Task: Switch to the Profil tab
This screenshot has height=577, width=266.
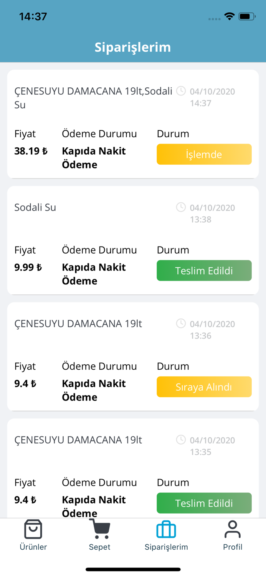Action: tap(233, 537)
